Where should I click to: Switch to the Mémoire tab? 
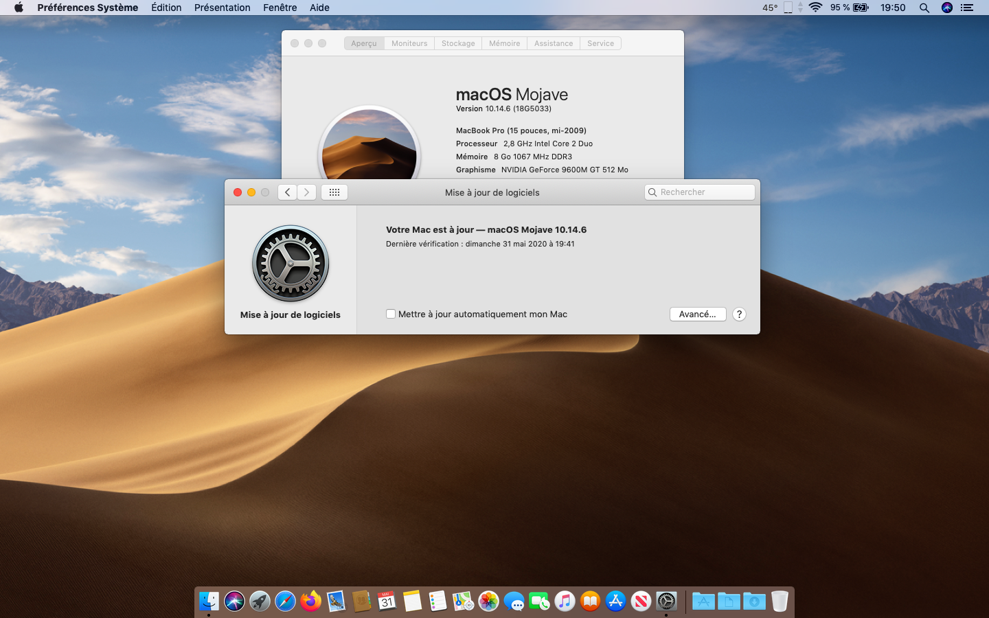click(505, 43)
